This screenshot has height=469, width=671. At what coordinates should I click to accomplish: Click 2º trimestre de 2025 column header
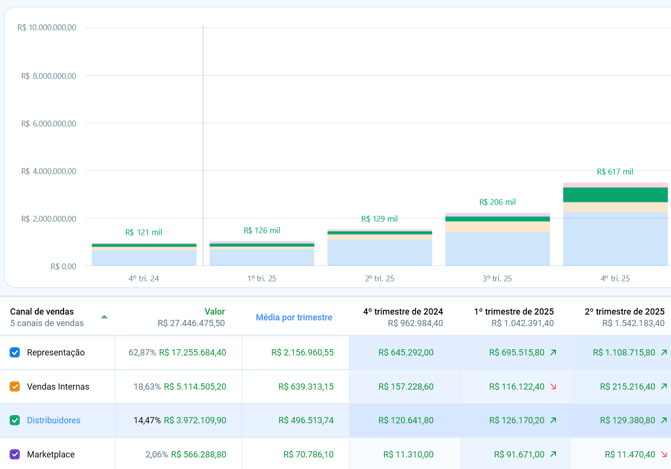tap(625, 312)
